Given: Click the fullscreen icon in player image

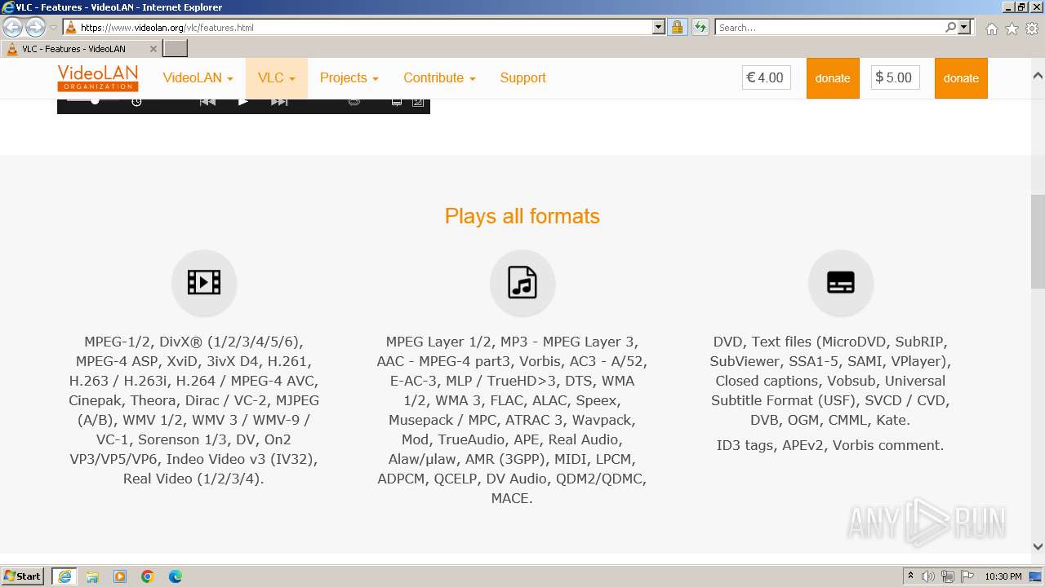Looking at the screenshot, I should [x=418, y=102].
